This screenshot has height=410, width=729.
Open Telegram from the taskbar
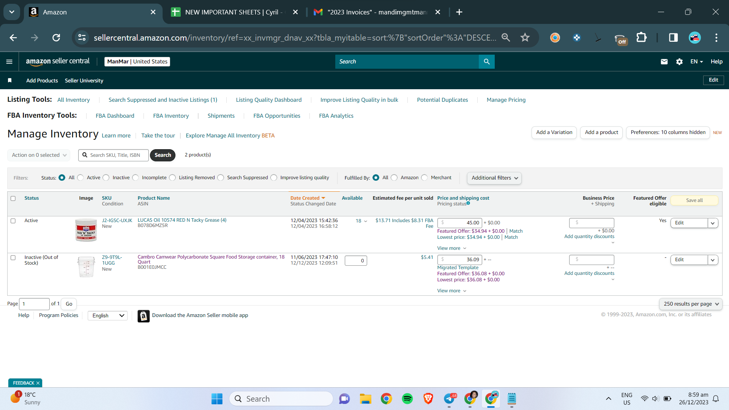click(449, 399)
